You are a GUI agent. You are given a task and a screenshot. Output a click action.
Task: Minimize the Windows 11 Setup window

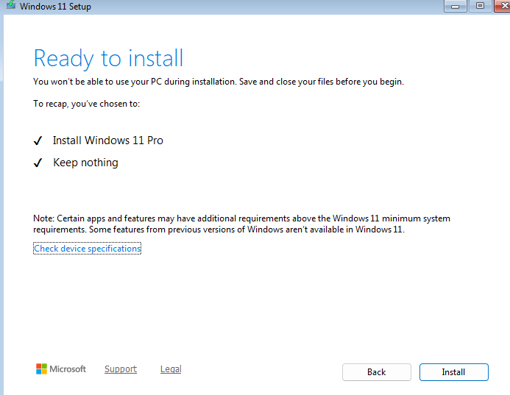[x=456, y=6]
